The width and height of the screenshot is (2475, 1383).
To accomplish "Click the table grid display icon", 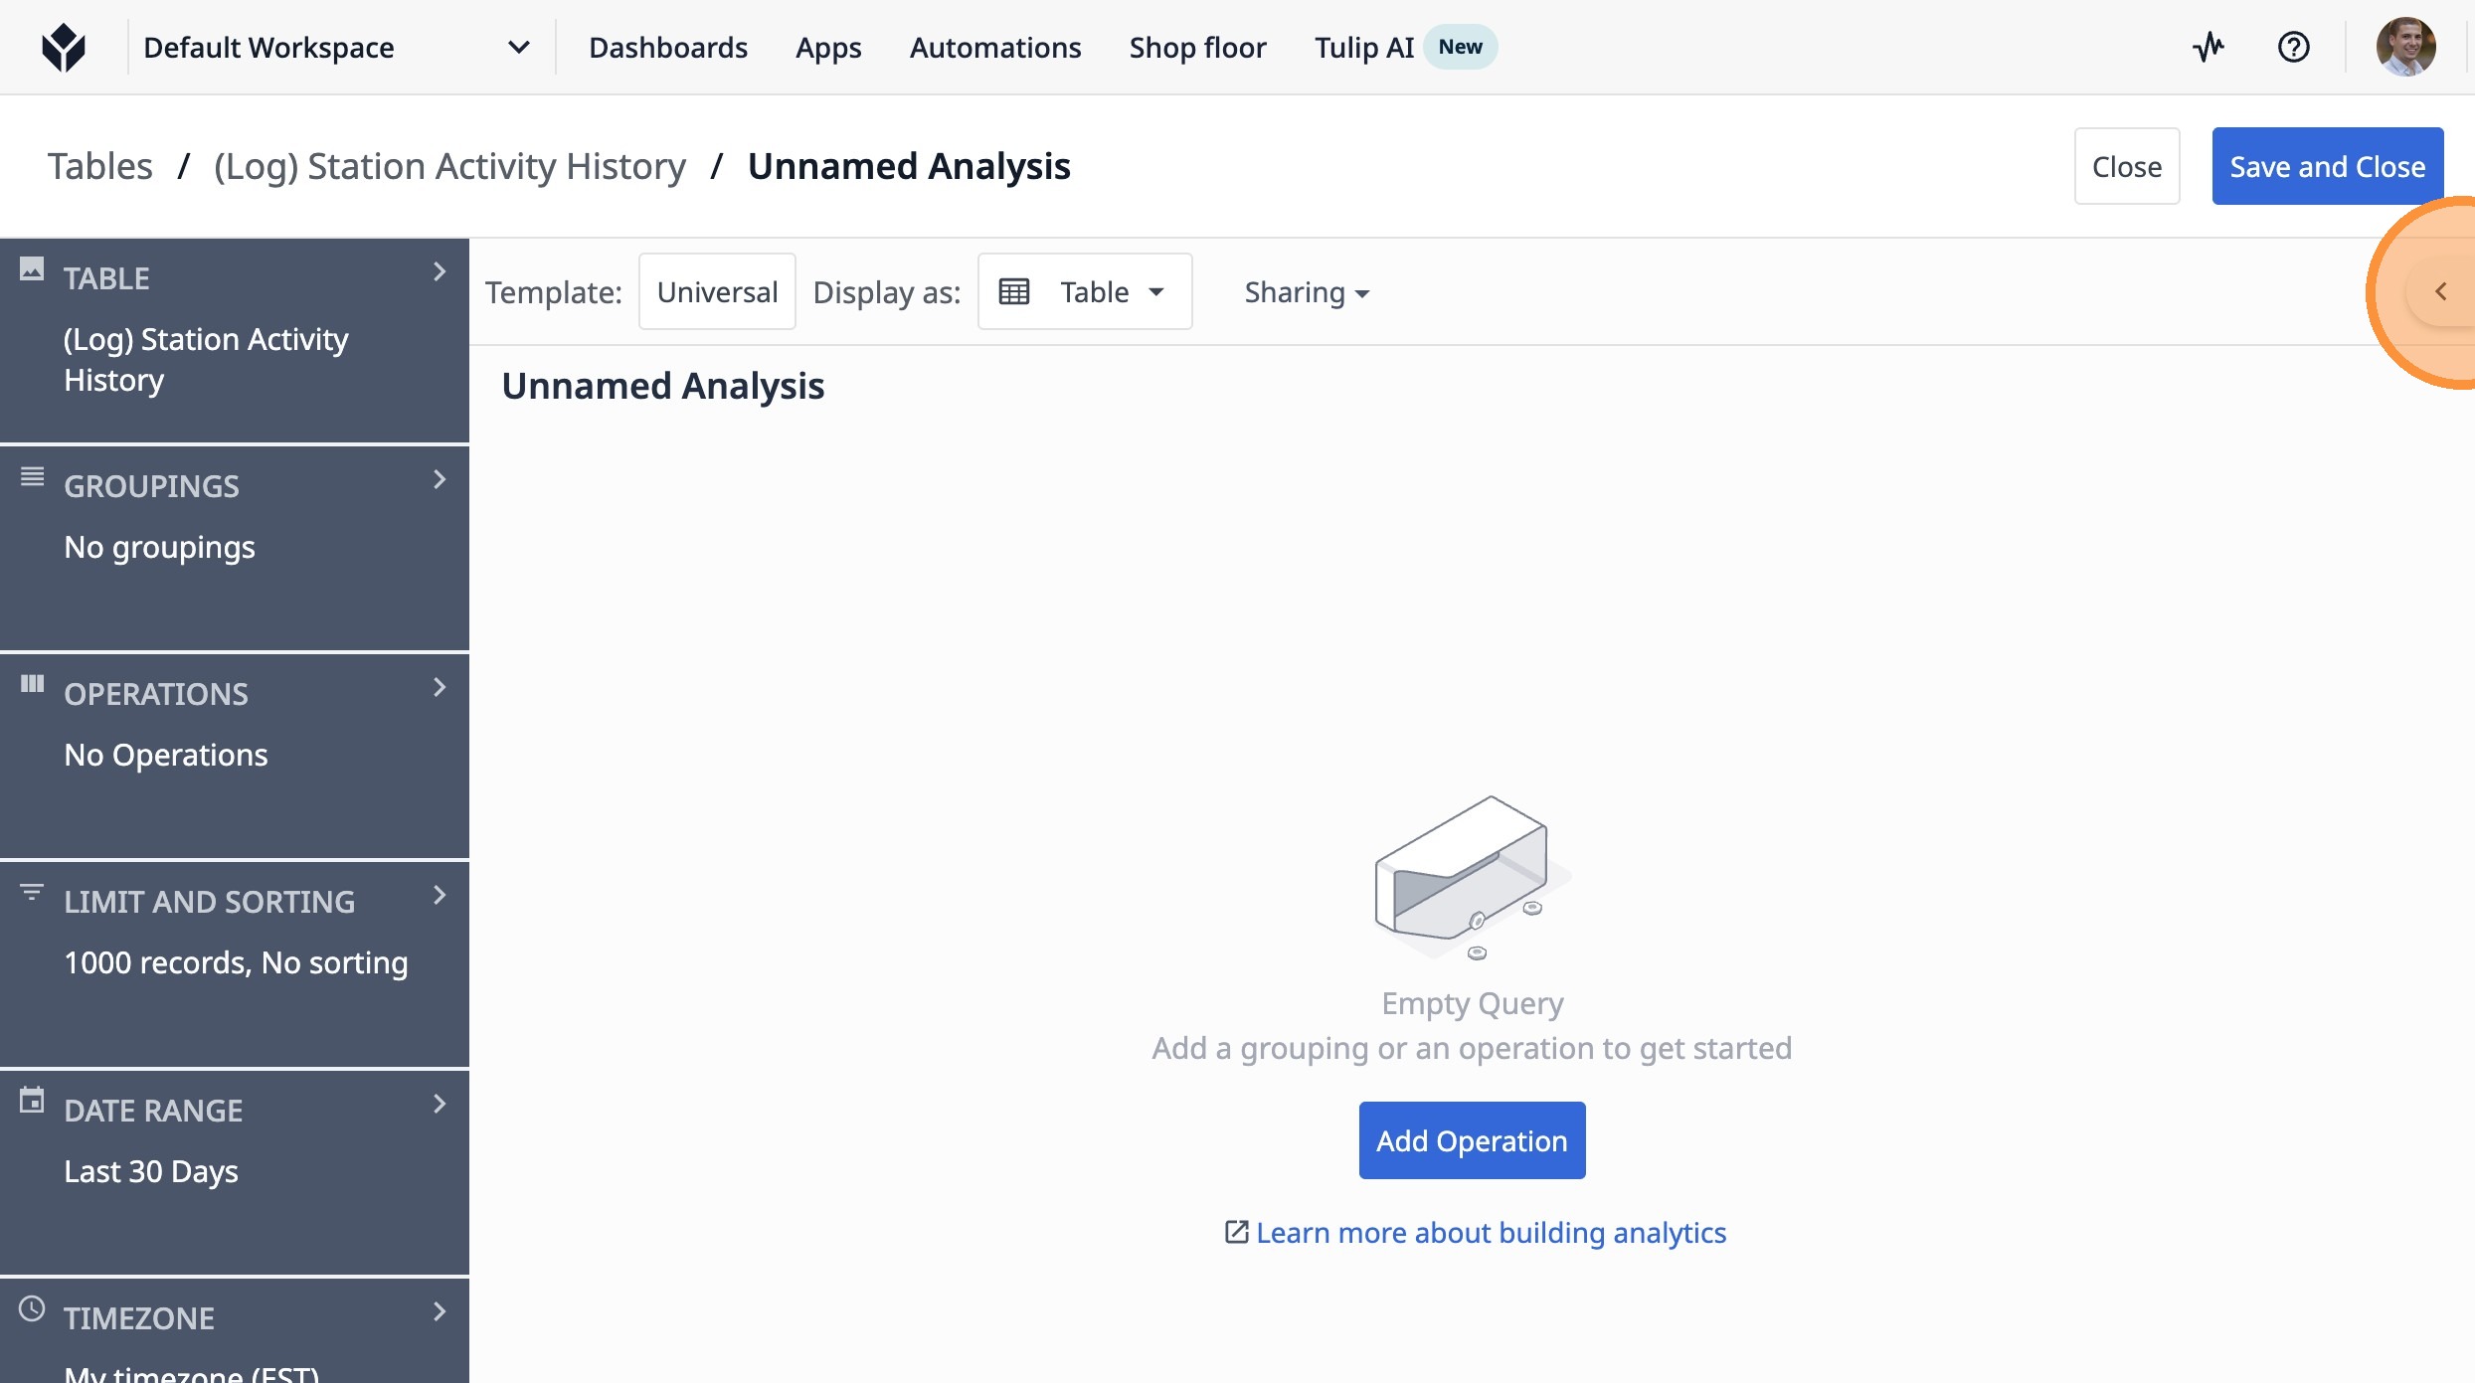I will click(1013, 291).
